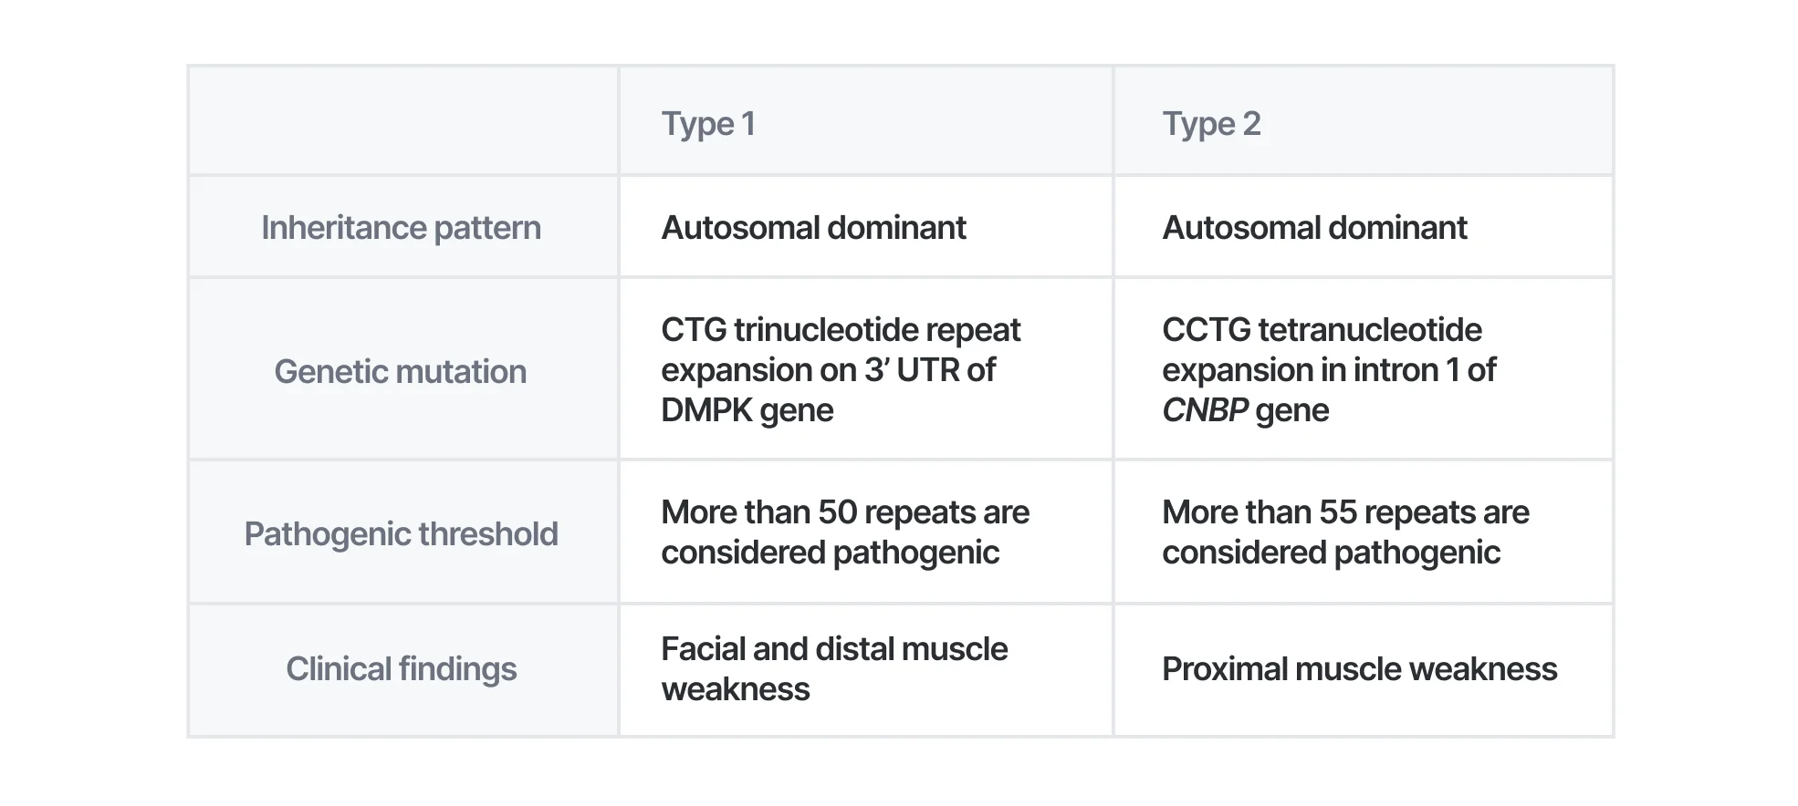Select the Inheritance pattern row label
This screenshot has width=1798, height=806.
tap(401, 227)
